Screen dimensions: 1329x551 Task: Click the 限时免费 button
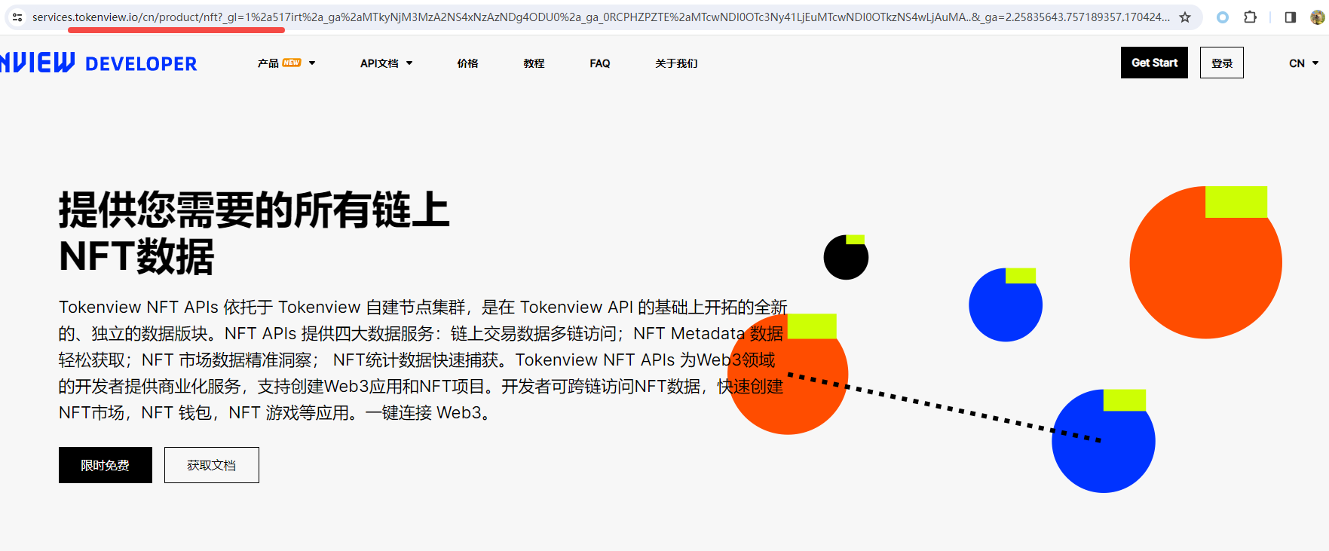click(106, 465)
